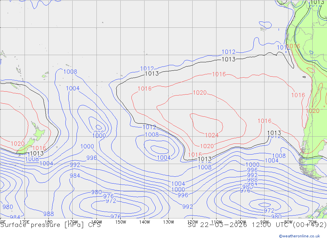Click the "Su 22-03-2026 12:00 UTC" forecast date text
Viewport: 327px width, 239px height.
[239, 225]
